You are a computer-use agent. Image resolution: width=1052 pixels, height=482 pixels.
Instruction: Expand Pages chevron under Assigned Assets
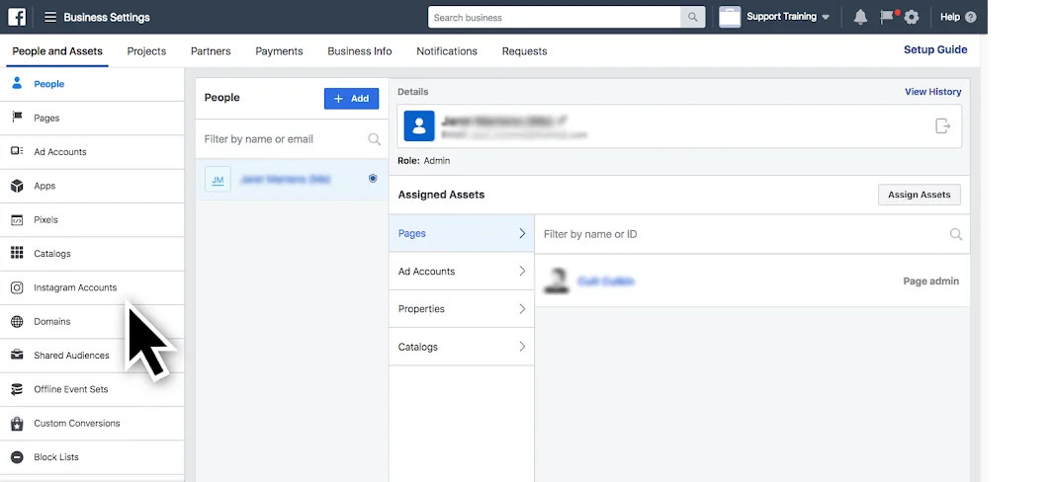522,233
